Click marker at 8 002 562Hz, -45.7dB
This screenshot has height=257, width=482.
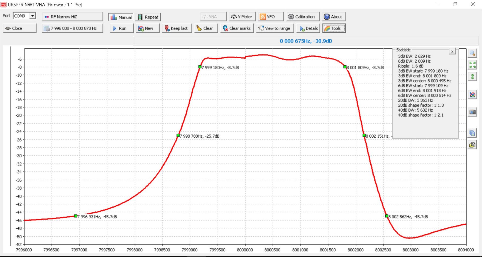tap(387, 216)
